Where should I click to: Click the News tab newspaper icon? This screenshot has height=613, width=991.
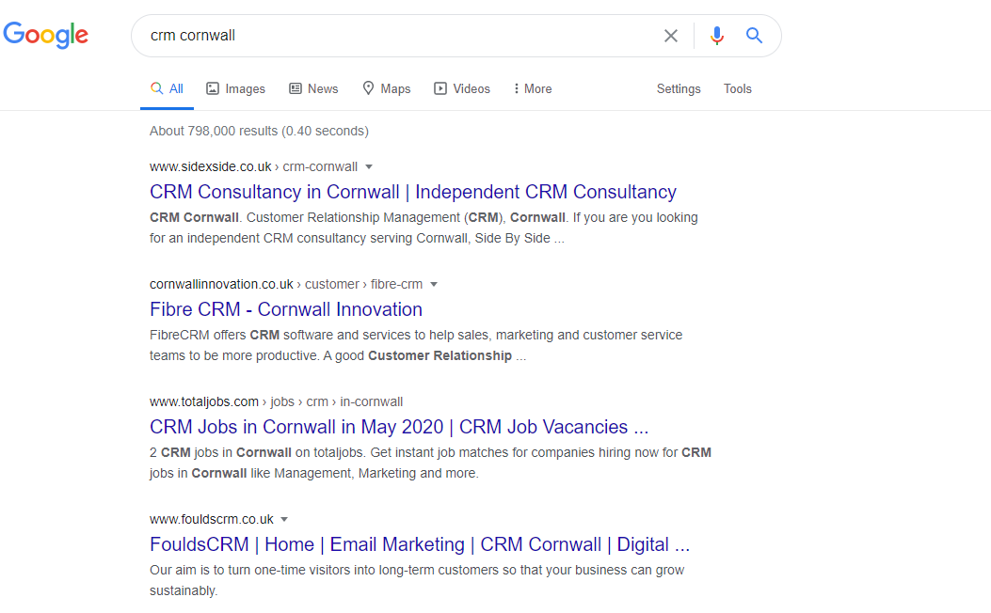[296, 88]
